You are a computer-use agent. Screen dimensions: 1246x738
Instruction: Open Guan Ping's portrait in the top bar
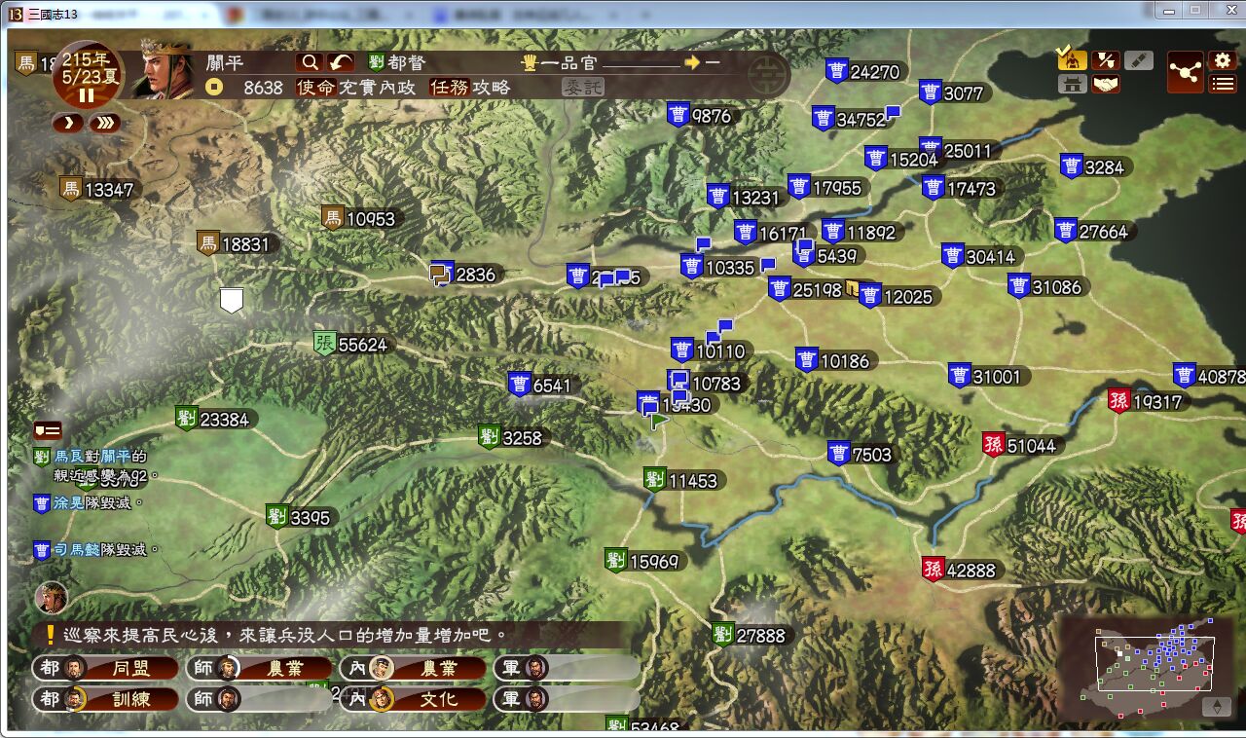pos(162,68)
